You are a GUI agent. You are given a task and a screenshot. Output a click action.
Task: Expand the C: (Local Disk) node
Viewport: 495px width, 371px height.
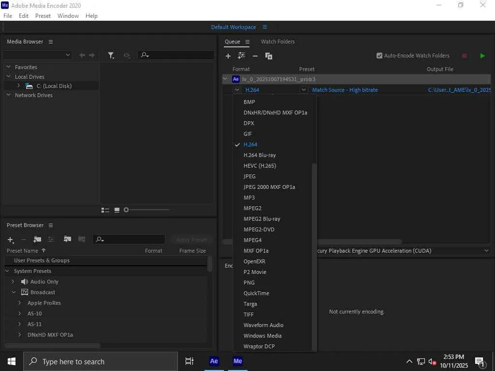(18, 86)
